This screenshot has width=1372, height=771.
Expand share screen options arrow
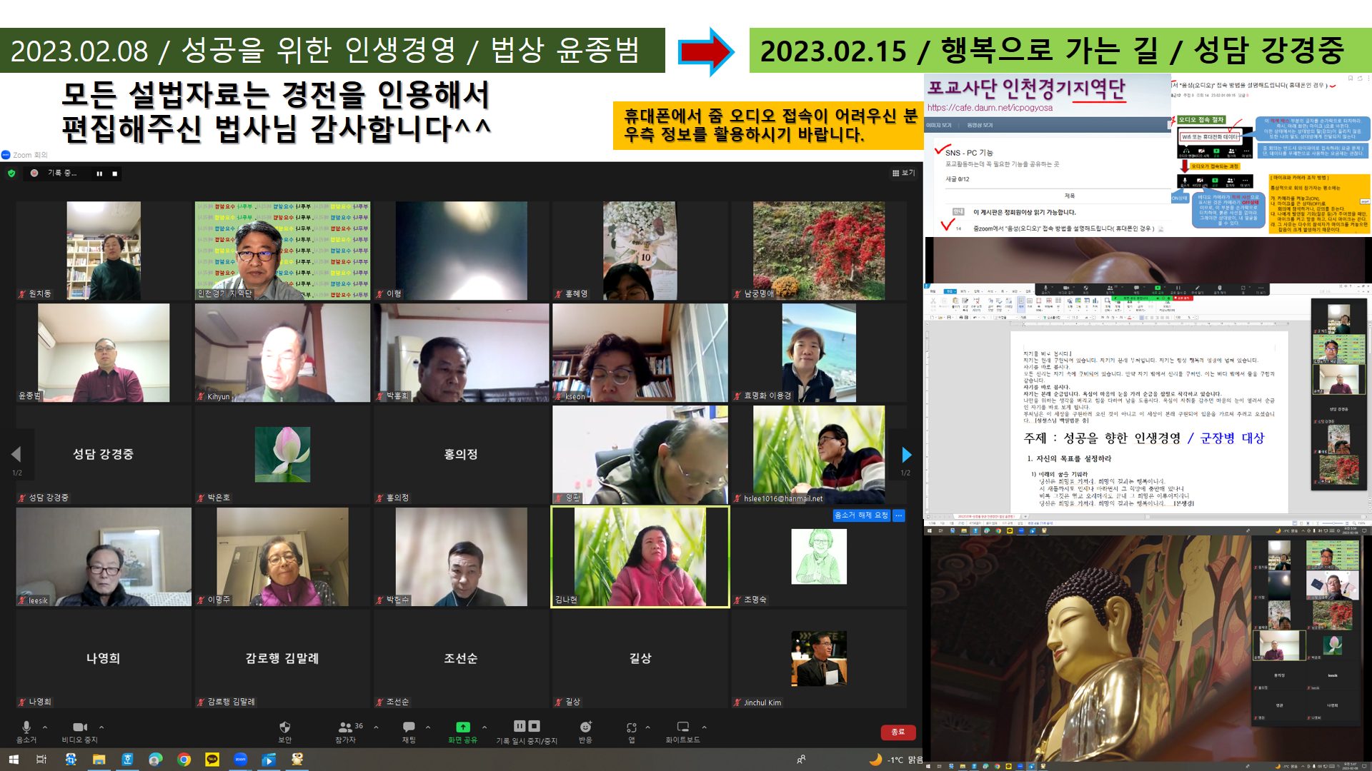click(484, 727)
